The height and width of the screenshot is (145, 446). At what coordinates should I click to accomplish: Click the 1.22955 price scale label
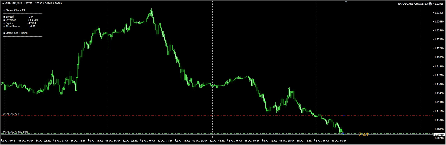(x=439, y=4)
